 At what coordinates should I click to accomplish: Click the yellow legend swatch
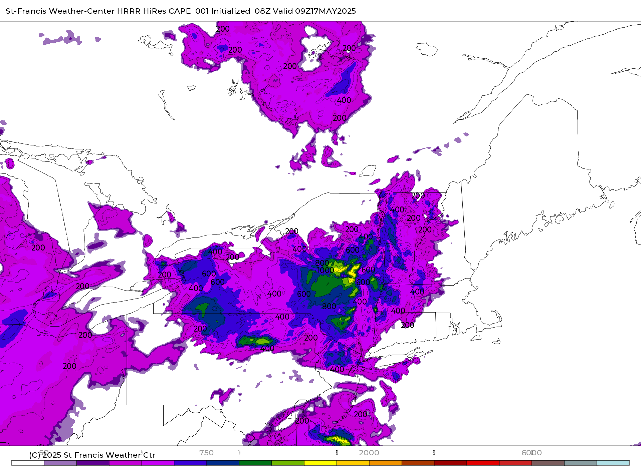(x=320, y=463)
